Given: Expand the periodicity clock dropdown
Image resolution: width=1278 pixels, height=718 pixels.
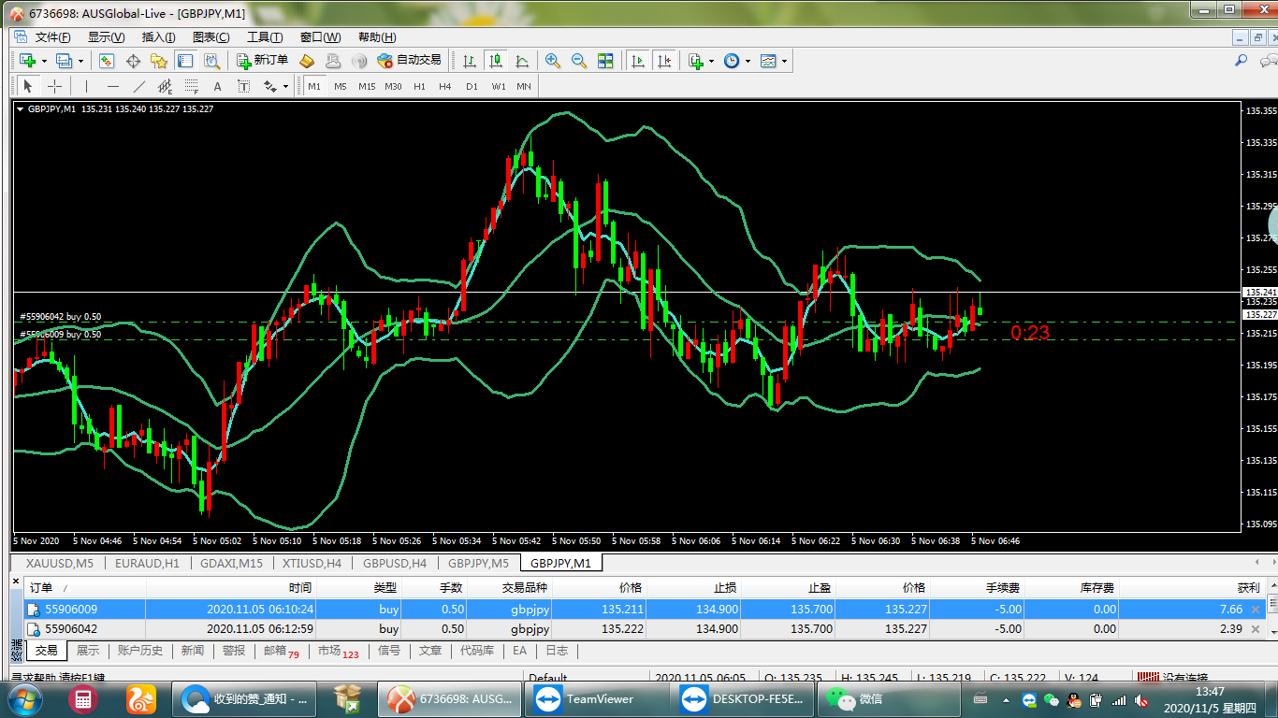Looking at the screenshot, I should 747,62.
